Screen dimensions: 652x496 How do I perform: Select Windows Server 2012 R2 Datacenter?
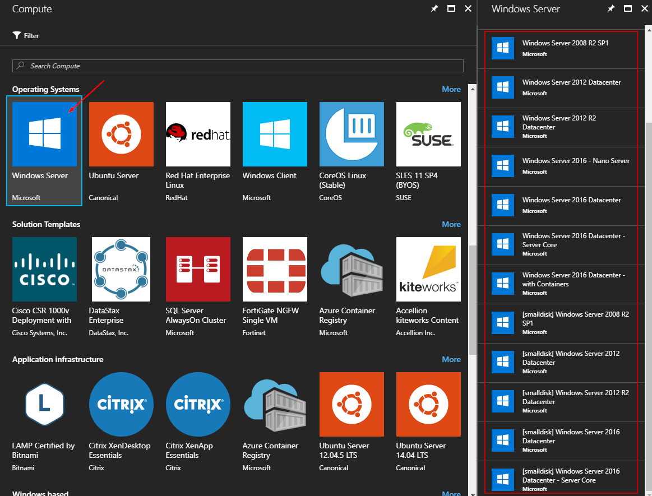[561, 128]
